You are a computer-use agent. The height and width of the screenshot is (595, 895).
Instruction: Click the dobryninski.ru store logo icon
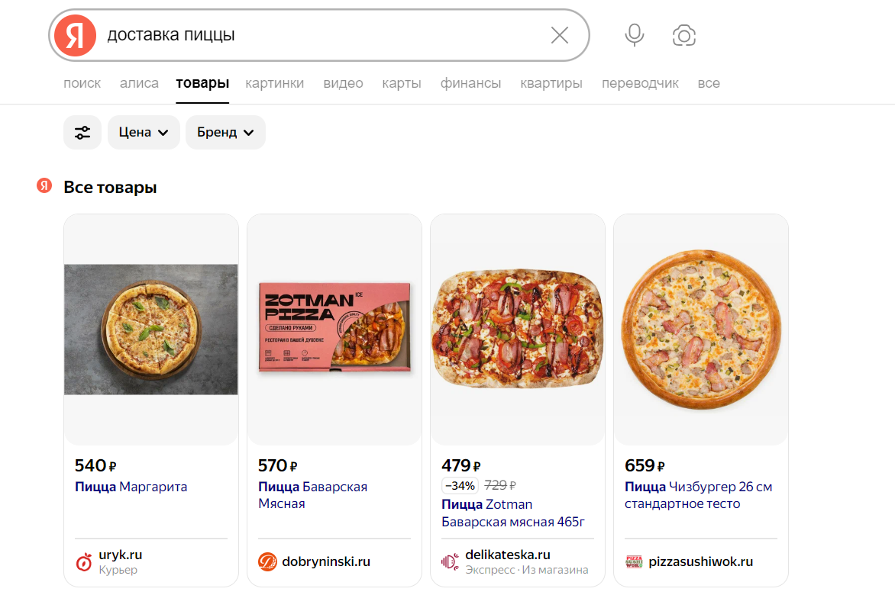[x=267, y=562]
